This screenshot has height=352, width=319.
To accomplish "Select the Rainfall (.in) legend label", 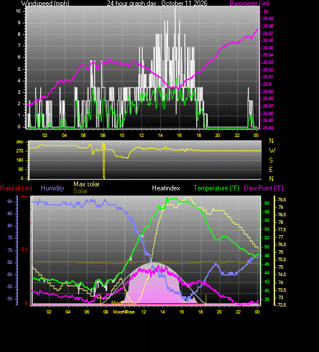I will click(x=16, y=188).
